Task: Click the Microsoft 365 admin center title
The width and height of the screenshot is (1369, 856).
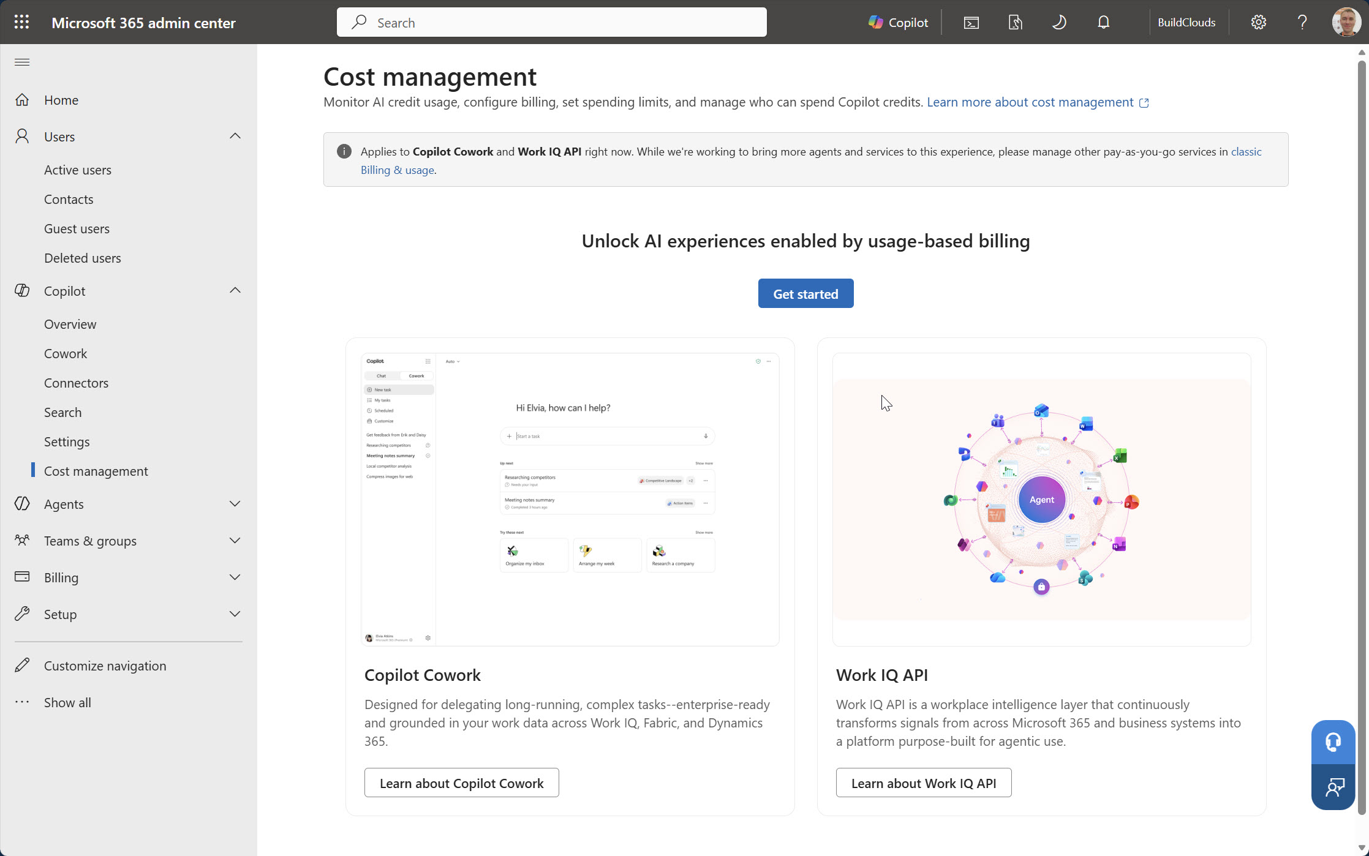Action: (x=143, y=23)
